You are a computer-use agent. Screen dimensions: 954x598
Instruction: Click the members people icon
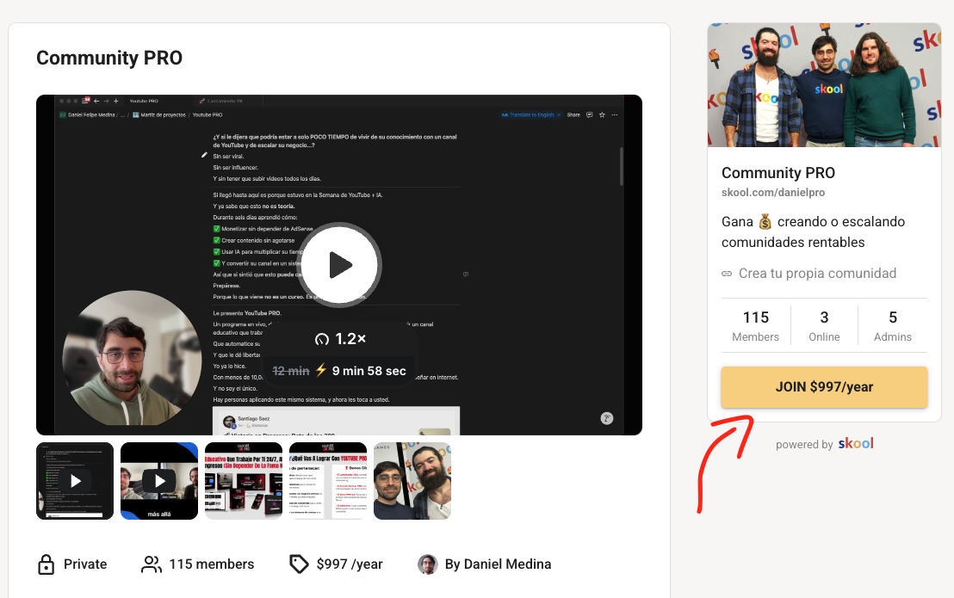tap(152, 564)
